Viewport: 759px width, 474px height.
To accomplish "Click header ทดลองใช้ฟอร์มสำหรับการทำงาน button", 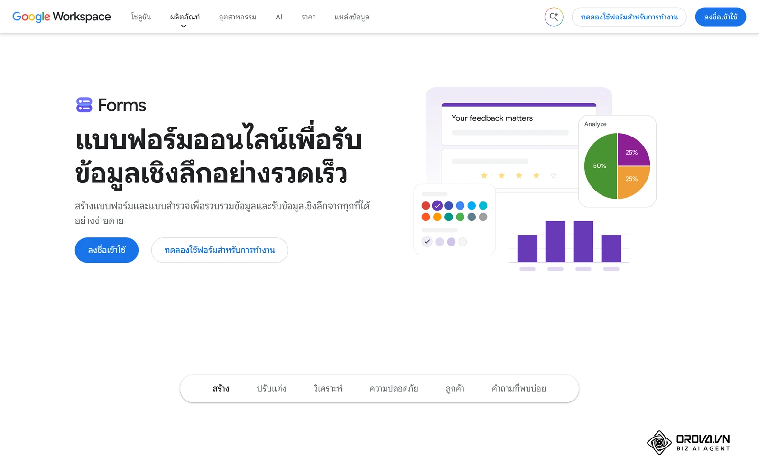I will pyautogui.click(x=629, y=17).
